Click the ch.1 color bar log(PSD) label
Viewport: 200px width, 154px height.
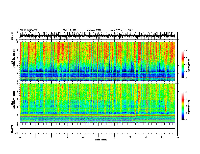[x=189, y=66]
